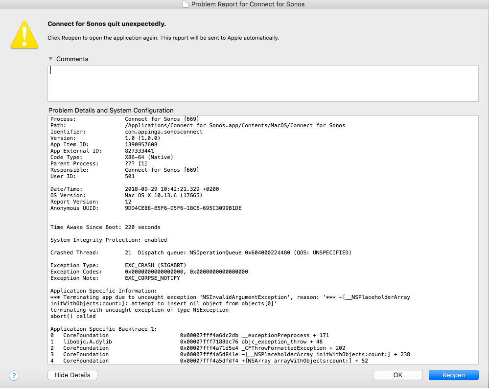489x388 pixels.
Task: Click backtrace frame 4 'arrayWithObjects:count:] + 52'
Action: [x=304, y=361]
